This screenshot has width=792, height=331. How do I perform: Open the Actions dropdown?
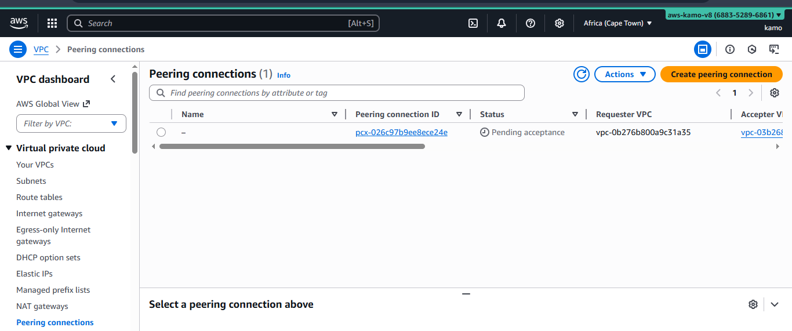pos(625,74)
